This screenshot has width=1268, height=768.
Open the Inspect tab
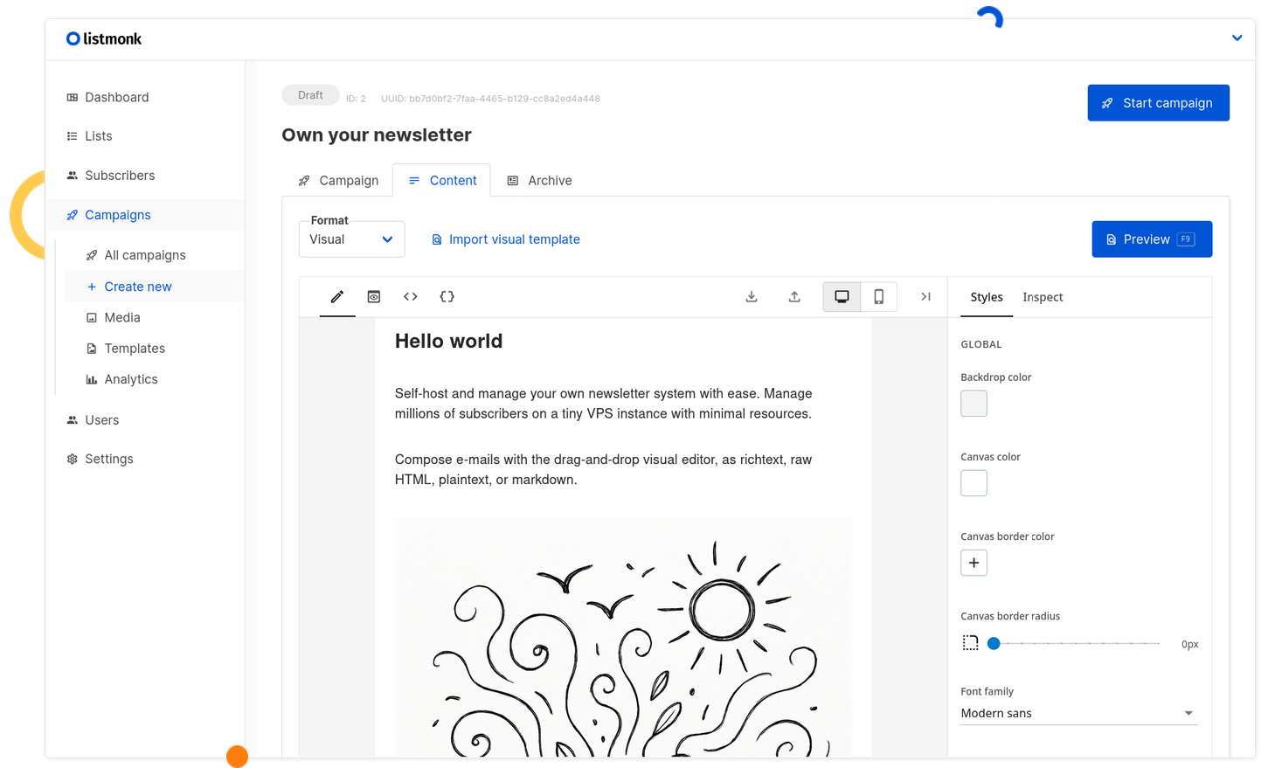coord(1043,297)
